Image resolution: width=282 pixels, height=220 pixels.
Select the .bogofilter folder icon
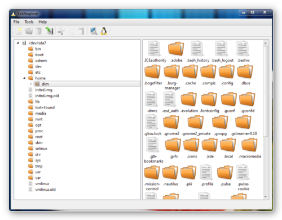tap(152, 71)
